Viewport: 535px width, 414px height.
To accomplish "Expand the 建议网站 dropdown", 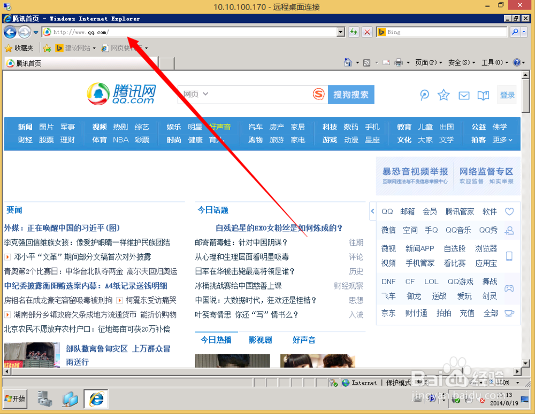I will coord(94,48).
